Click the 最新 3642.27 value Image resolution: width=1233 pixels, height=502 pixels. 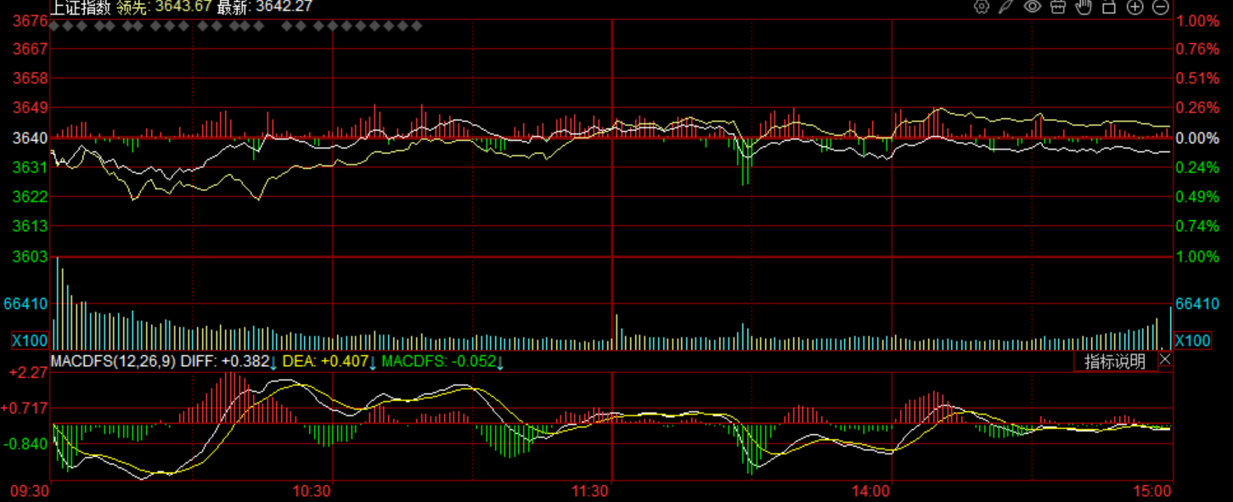pyautogui.click(x=265, y=7)
